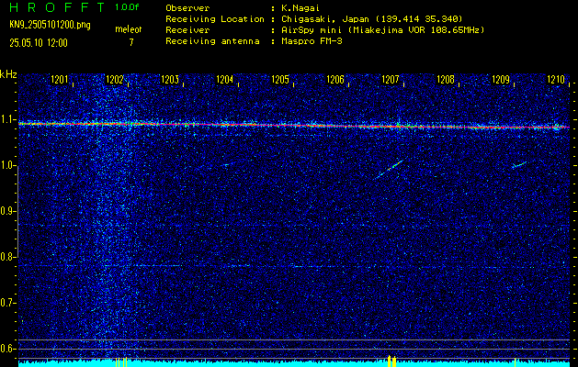Click the 0.8 frequency axis label
Viewport: 578px width, 367px height.
point(7,257)
